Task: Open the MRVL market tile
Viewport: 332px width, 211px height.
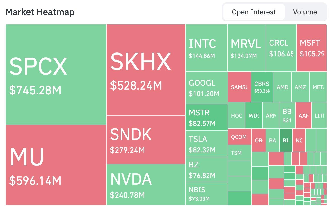Action: [x=246, y=48]
